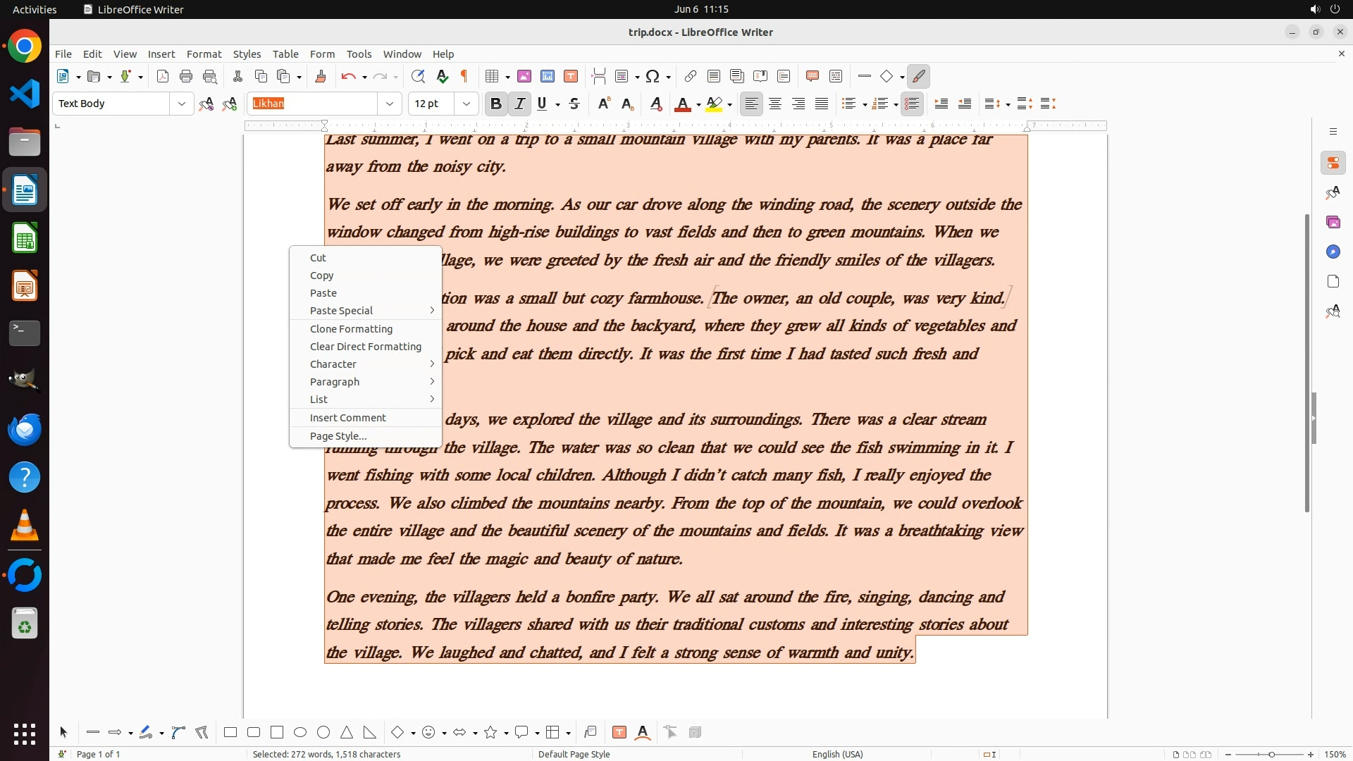Expand the font size dropdown
This screenshot has height=761, width=1353.
click(466, 104)
